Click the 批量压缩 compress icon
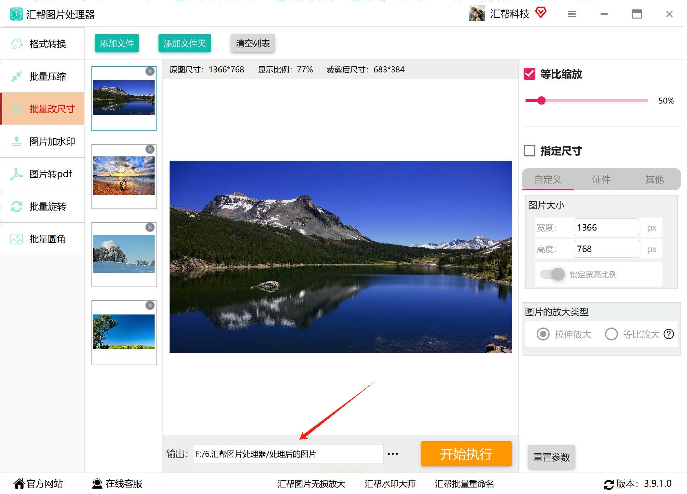Screen dimensions: 687x494 (17, 76)
